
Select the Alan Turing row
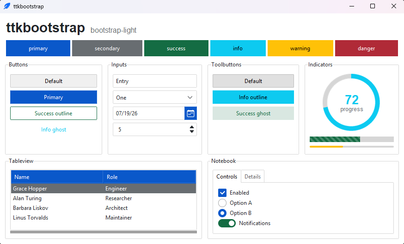tap(104, 198)
